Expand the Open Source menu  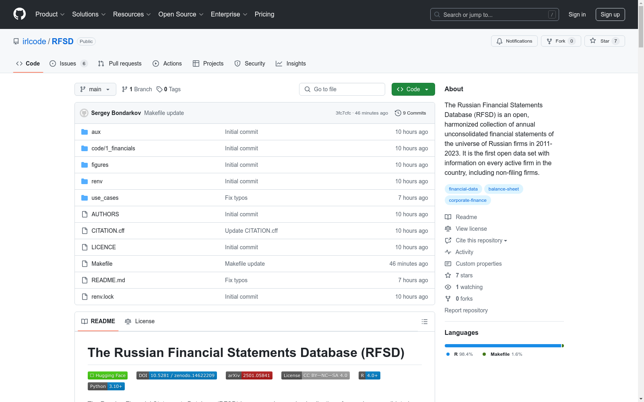click(x=181, y=14)
